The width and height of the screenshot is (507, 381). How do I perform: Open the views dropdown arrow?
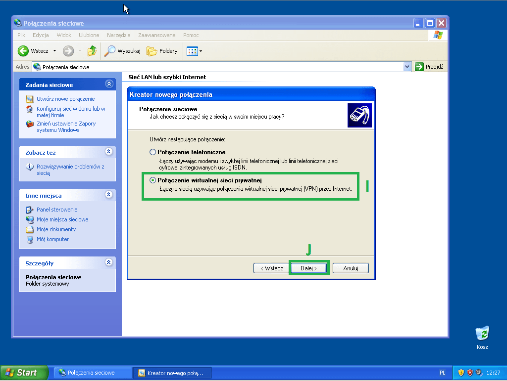[201, 51]
